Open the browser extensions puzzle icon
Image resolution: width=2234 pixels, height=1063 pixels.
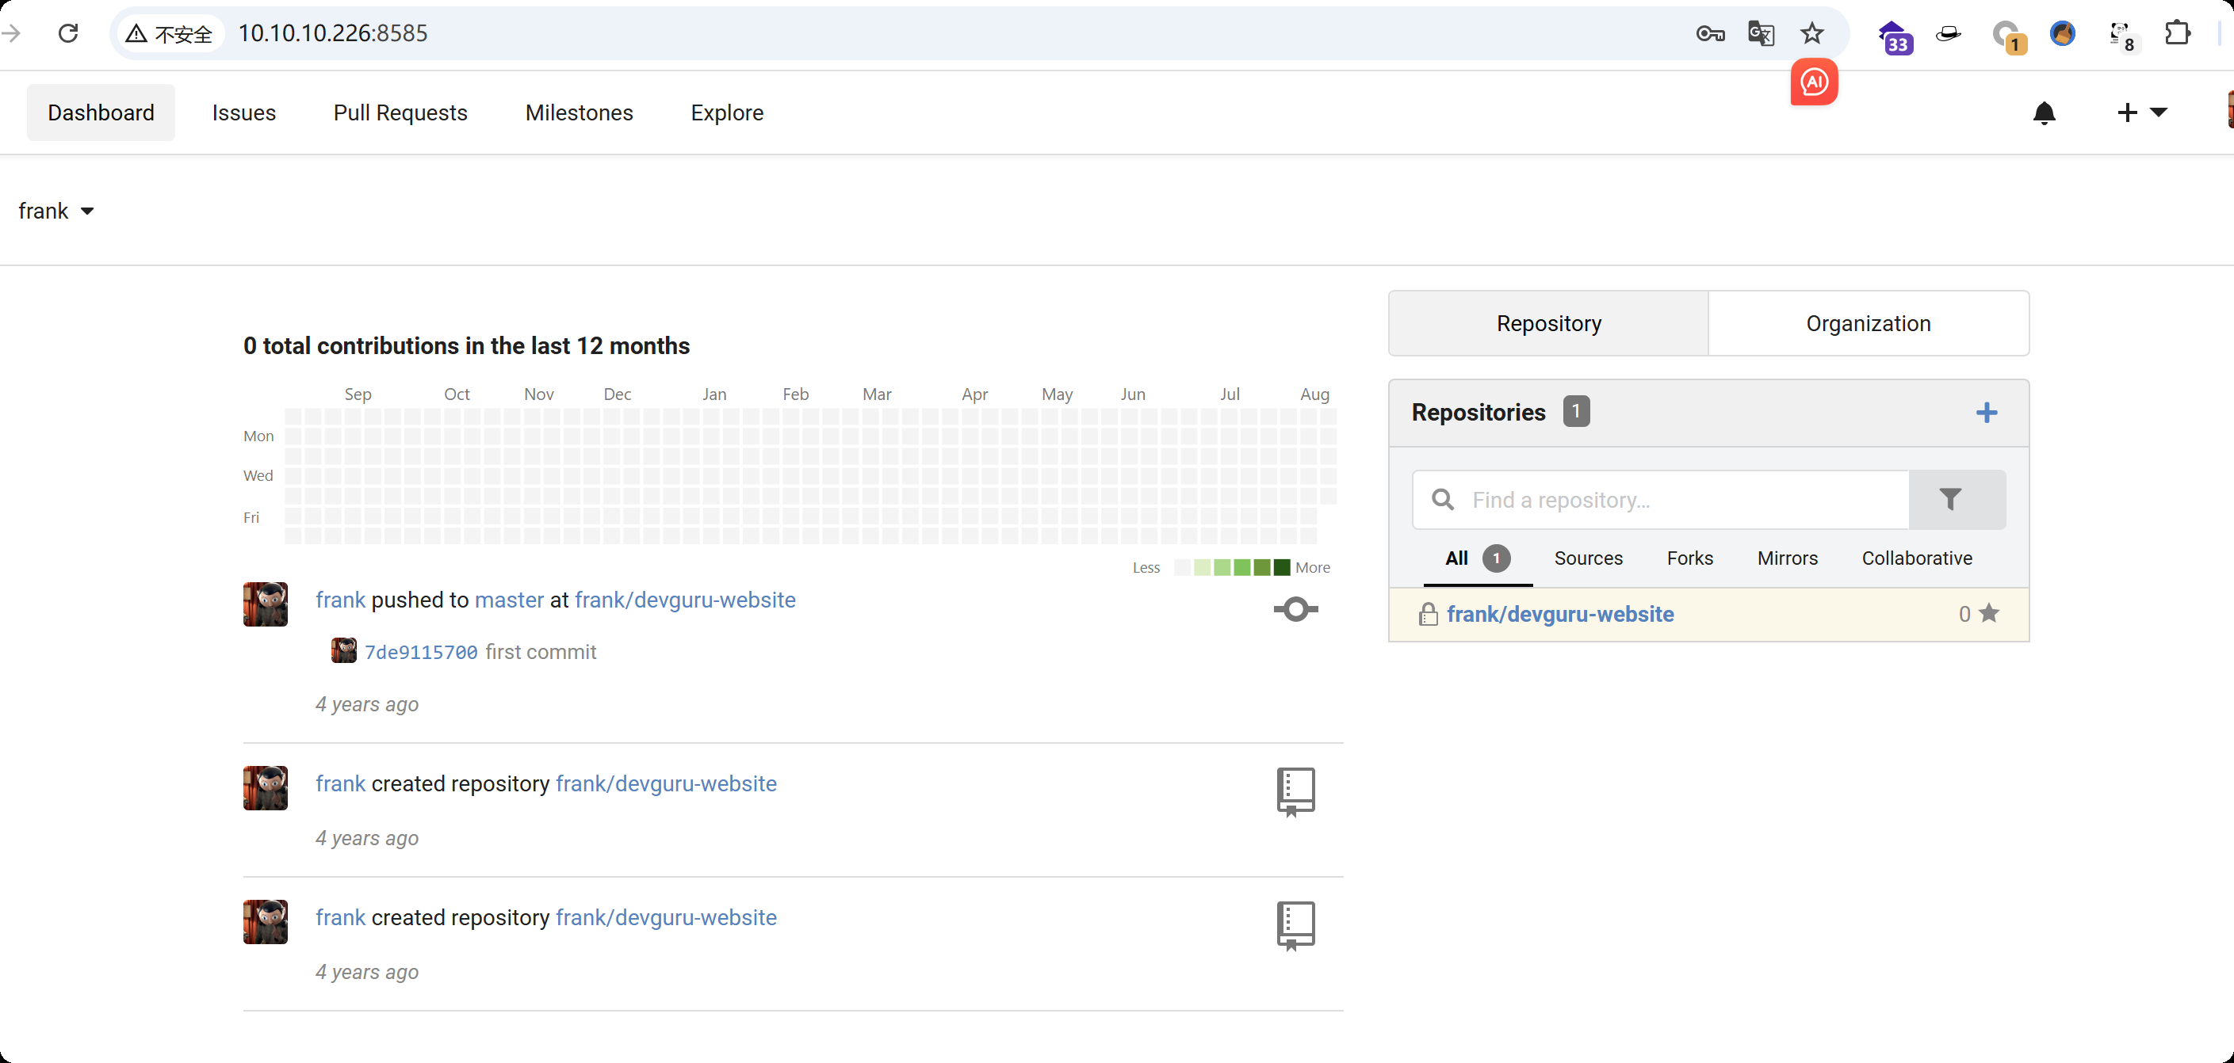pos(2177,33)
